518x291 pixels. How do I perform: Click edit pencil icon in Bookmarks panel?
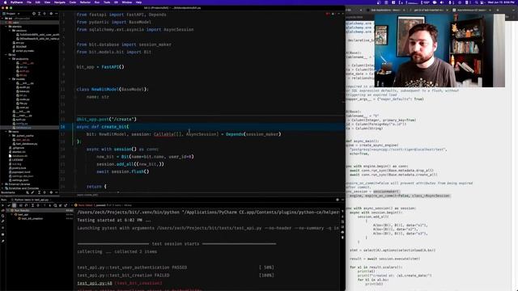(32, 192)
